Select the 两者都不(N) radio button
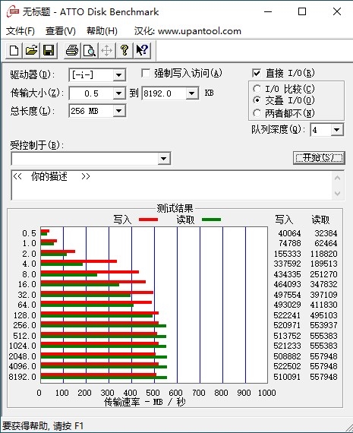This screenshot has width=353, height=433. coord(257,113)
